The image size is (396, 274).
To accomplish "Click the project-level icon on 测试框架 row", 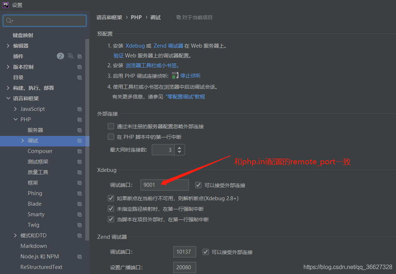I will pyautogui.click(x=79, y=162).
